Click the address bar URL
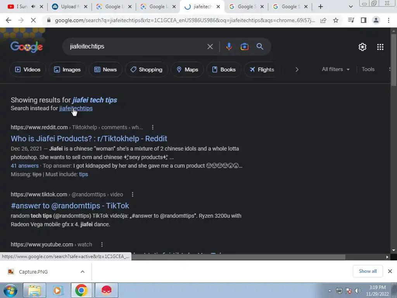 [185, 20]
